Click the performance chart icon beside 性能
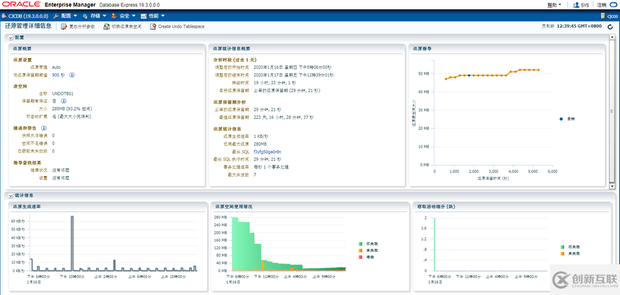The image size is (620, 295). (144, 16)
